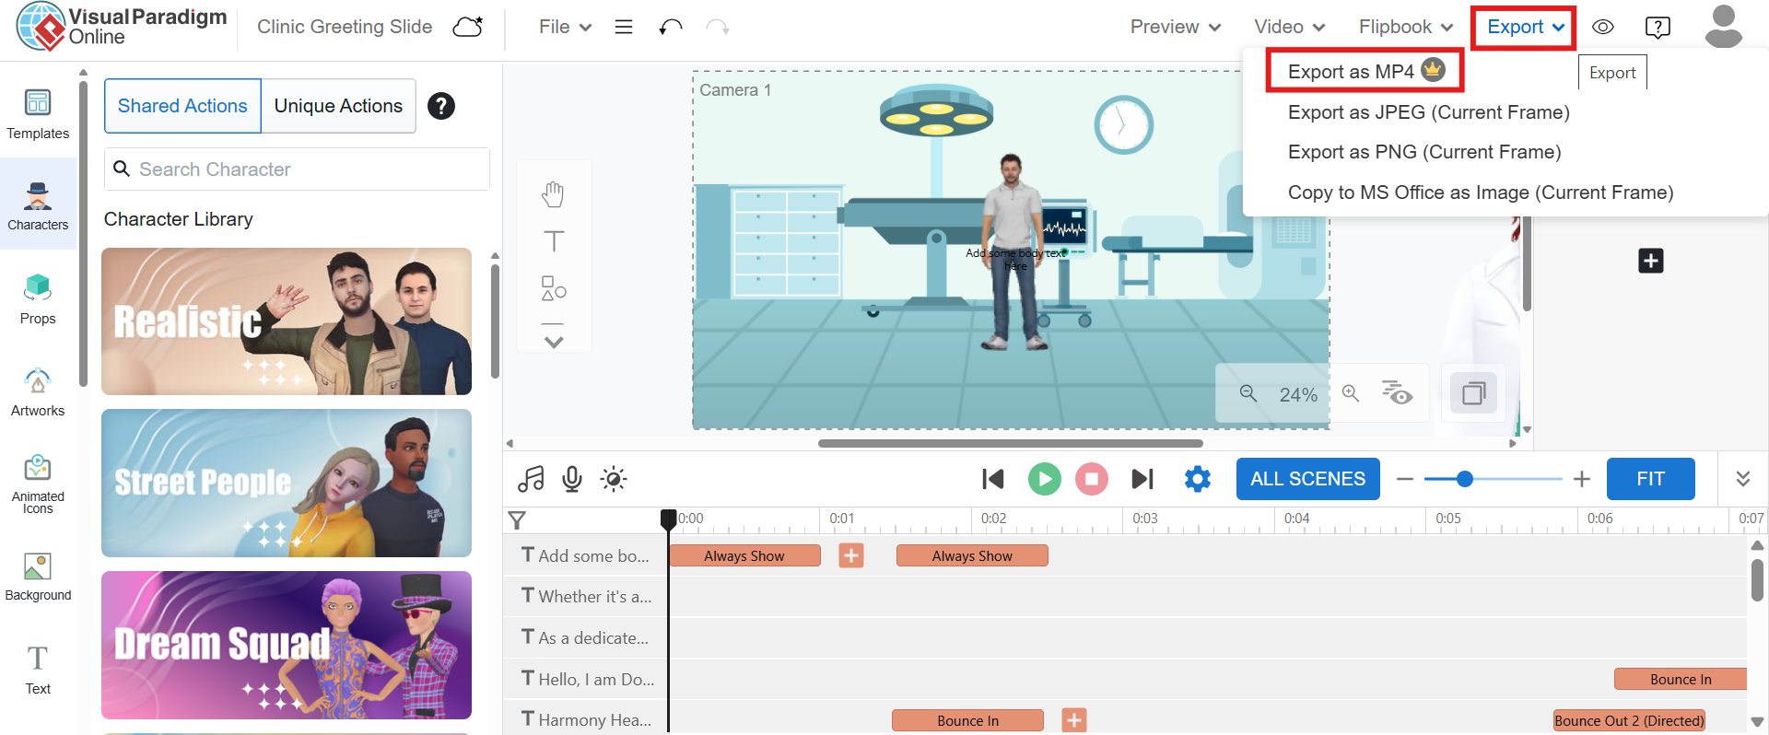Open the Templates panel

[x=38, y=114]
